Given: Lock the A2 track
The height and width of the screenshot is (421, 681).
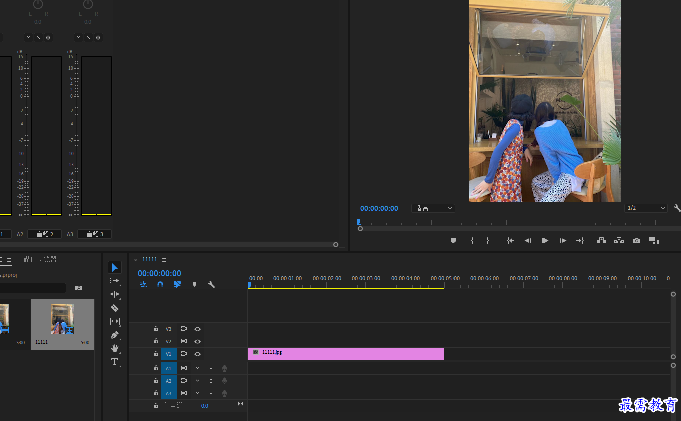Looking at the screenshot, I should pos(156,381).
